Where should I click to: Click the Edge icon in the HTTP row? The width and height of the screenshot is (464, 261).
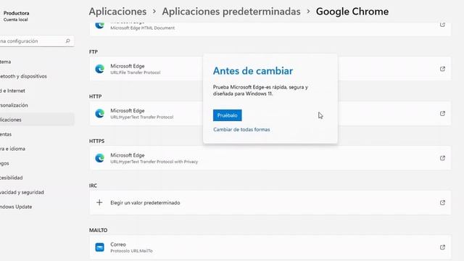(x=100, y=114)
